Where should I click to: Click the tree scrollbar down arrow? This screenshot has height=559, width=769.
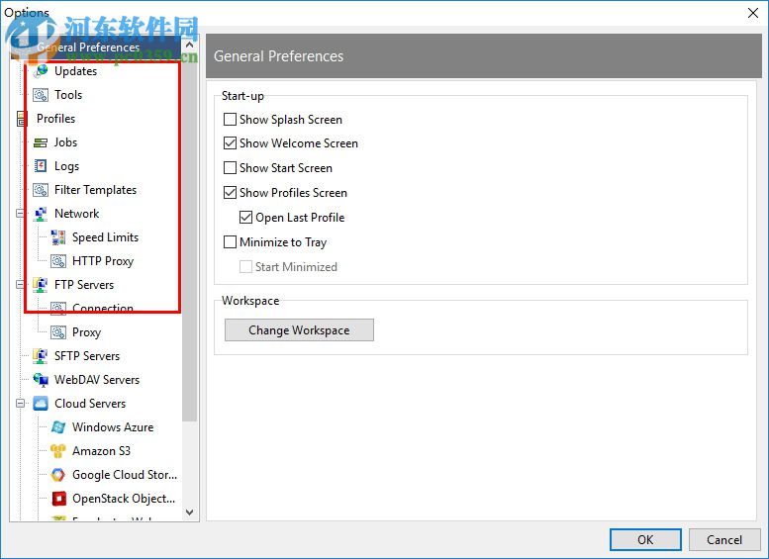click(x=190, y=513)
